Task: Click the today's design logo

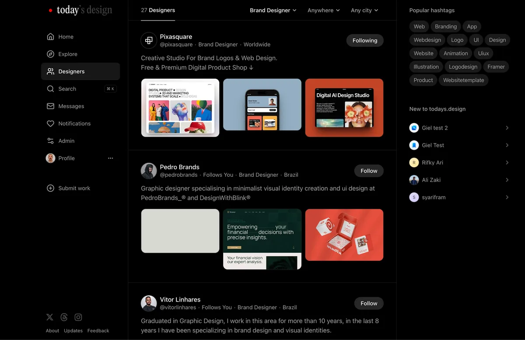Action: (80, 10)
